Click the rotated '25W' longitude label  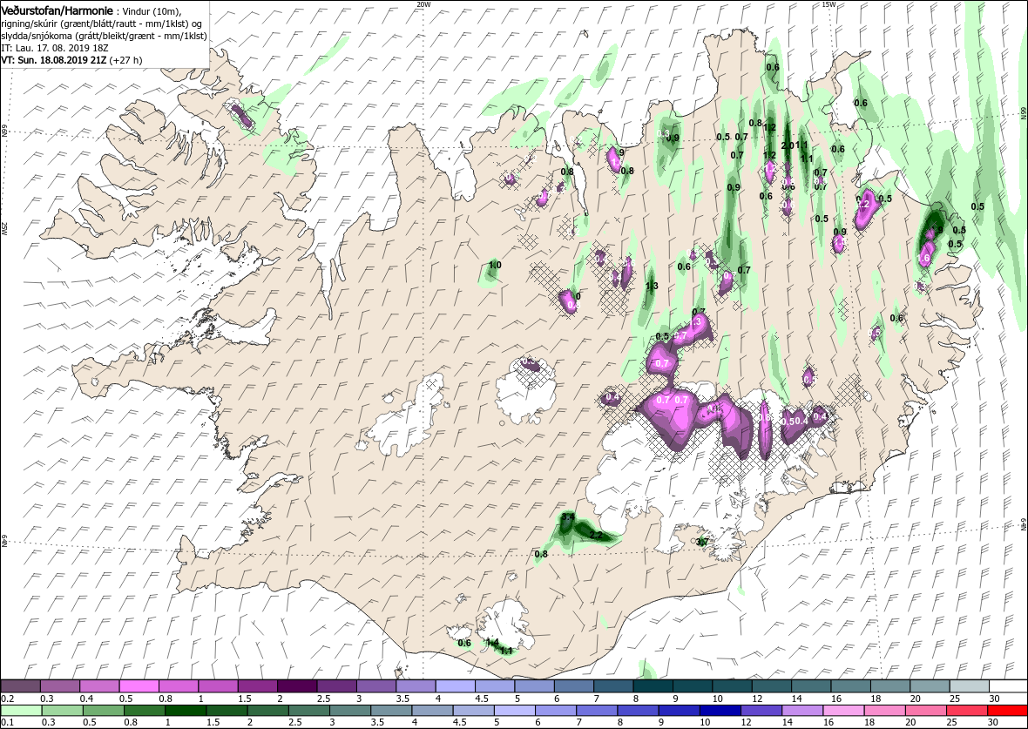click(4, 229)
